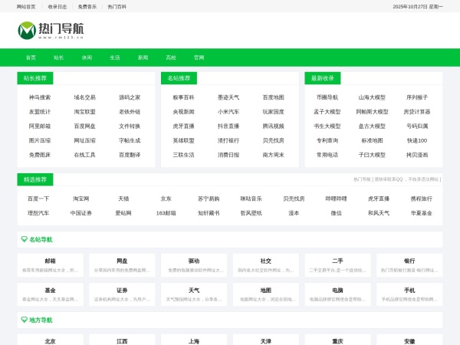This screenshot has height=345, width=460.
Task: Click the icon beside 名站导航 heading
Action: tap(25, 239)
